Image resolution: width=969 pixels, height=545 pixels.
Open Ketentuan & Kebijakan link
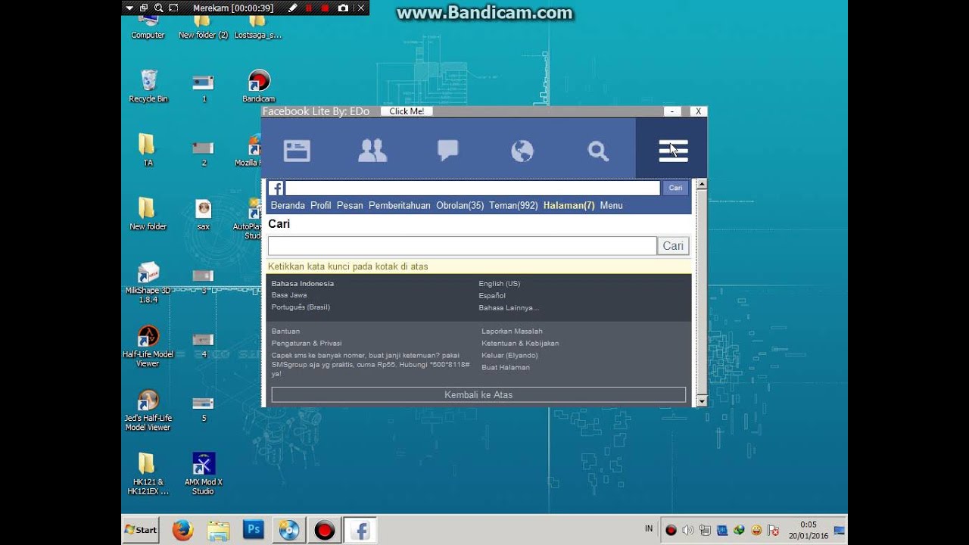520,343
